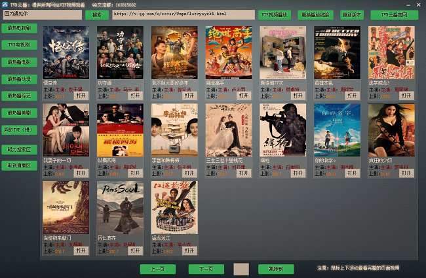The width and height of the screenshot is (426, 278).
Task: Focus the search keyword input field
Action: point(43,14)
